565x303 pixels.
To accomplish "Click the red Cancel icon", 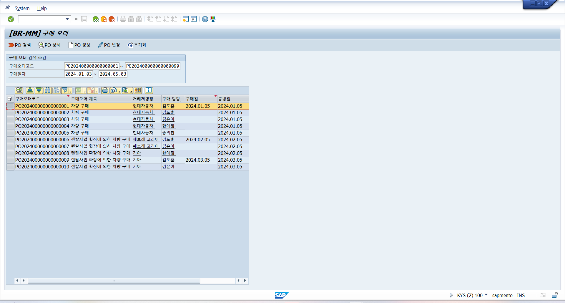I will [x=112, y=19].
